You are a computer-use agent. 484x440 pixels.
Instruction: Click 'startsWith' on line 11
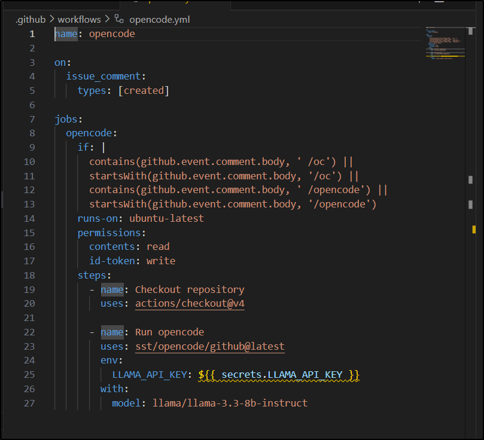point(118,176)
